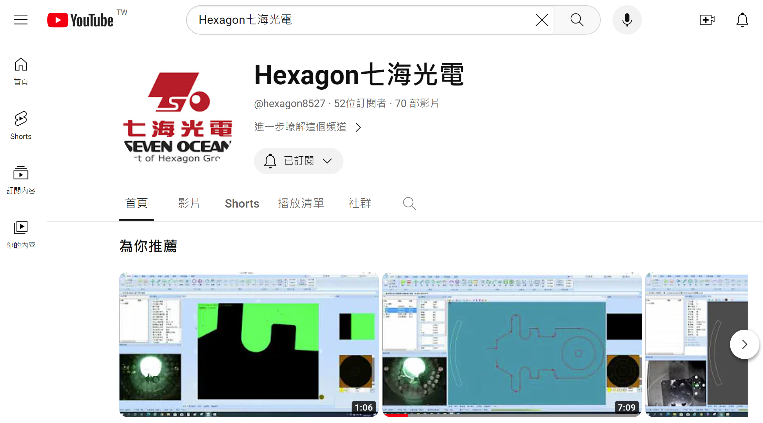Image resolution: width=763 pixels, height=423 pixels.
Task: Click the YouTube logo
Action: [80, 20]
